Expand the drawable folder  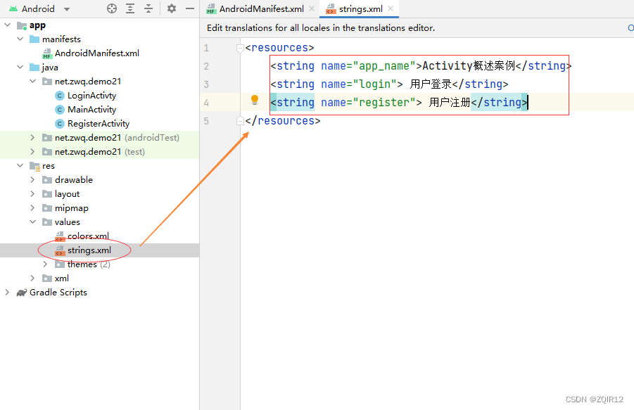[x=33, y=180]
